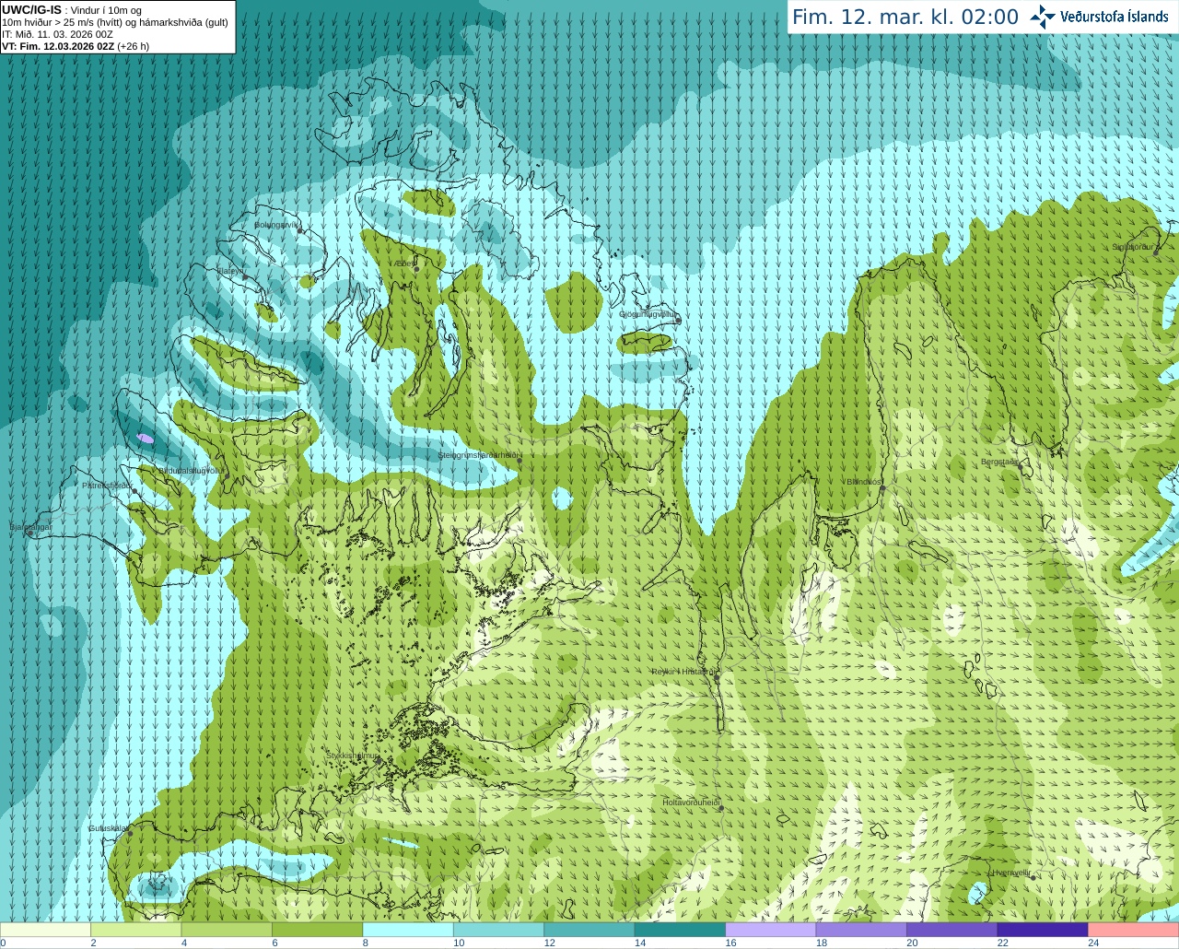This screenshot has height=949, width=1179.
Task: Click the 4–6 m/s green legend swatch
Action: tap(227, 930)
